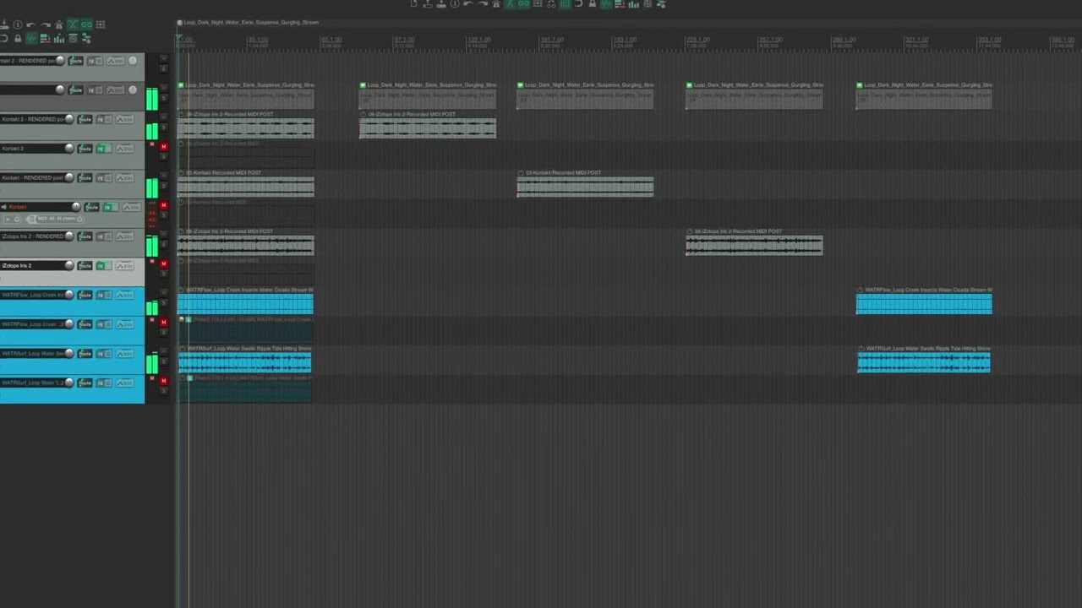Open project settings info icon in top toolbar
This screenshot has height=608, width=1082.
click(x=455, y=4)
